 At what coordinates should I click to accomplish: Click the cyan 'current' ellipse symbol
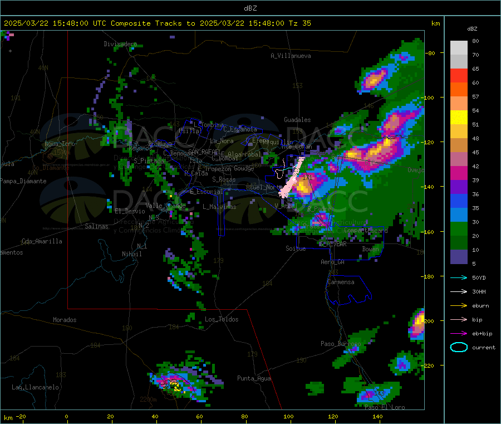(x=459, y=347)
